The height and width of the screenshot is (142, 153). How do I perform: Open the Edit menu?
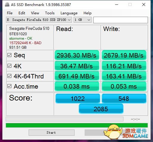coord(22,13)
